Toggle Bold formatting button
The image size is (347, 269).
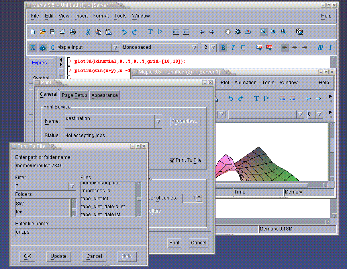coord(223,47)
